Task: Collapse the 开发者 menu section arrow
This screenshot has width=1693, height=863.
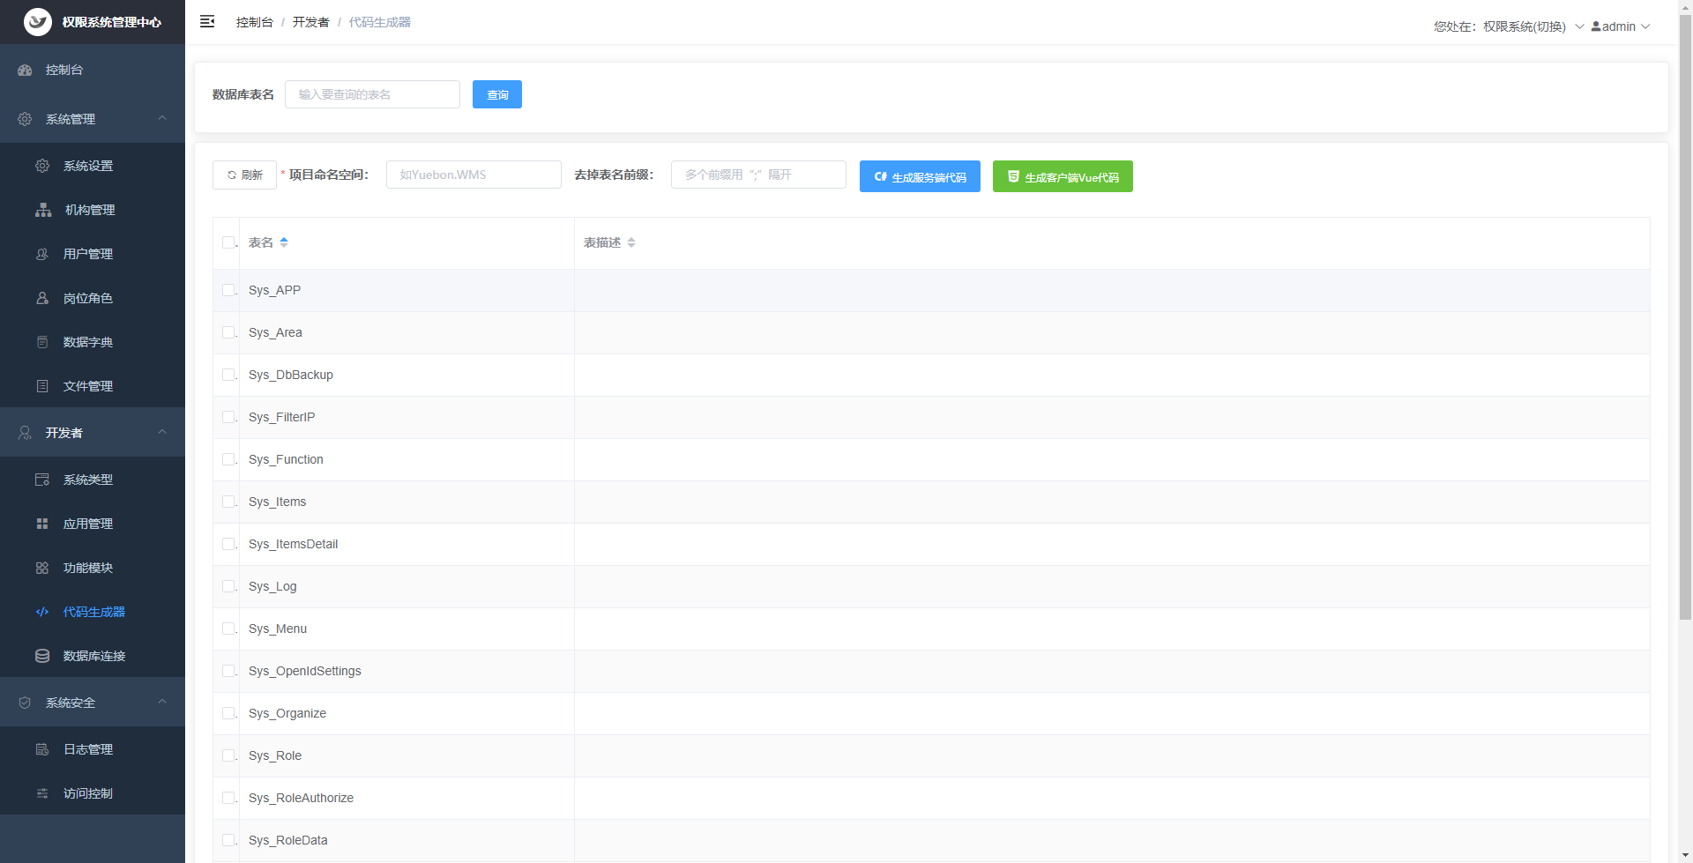Action: pos(162,432)
